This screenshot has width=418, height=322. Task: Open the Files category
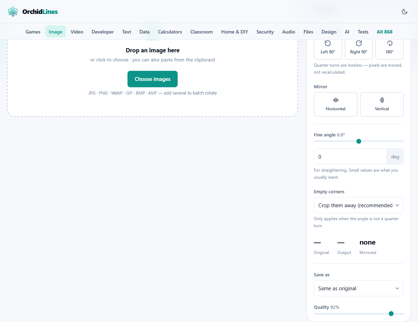tap(308, 32)
